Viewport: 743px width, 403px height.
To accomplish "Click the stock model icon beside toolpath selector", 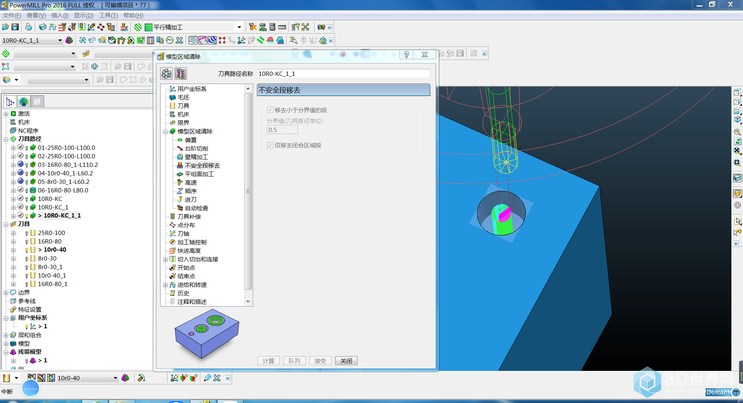I will [69, 40].
